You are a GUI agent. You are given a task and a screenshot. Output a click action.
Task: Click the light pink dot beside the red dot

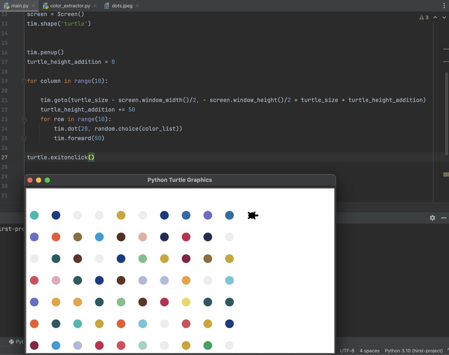(x=56, y=280)
